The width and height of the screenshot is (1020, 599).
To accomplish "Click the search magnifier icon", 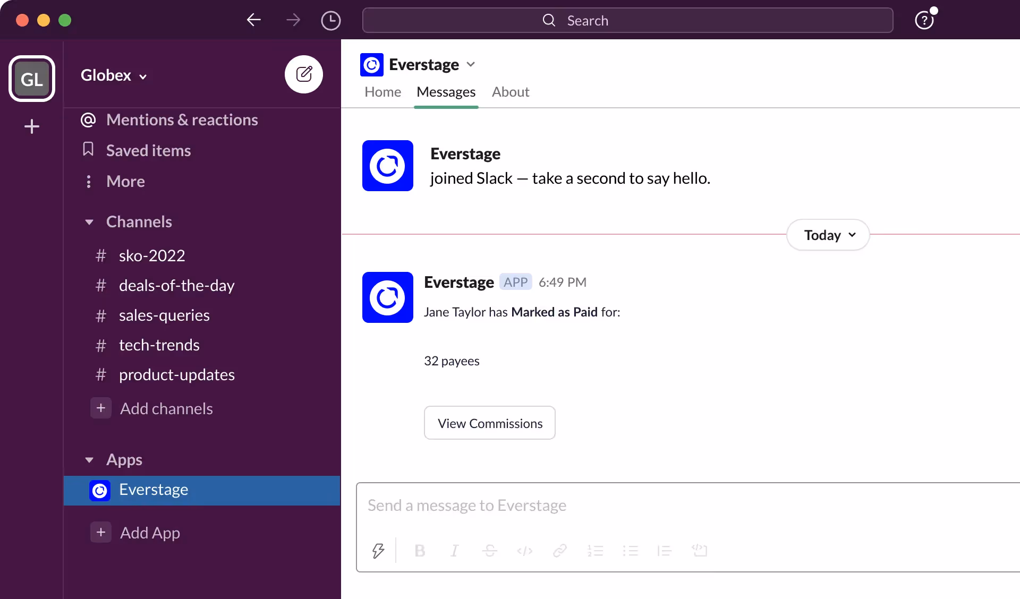I will click(x=549, y=20).
